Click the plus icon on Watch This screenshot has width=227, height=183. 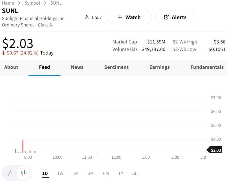tap(120, 17)
